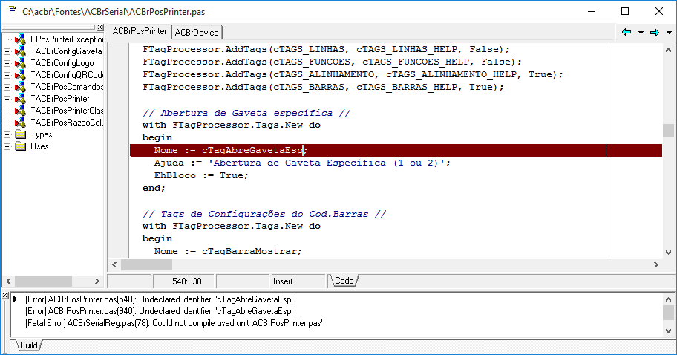Screen dimensions: 677x355
Task: Close the messages panel
Action: [4, 296]
